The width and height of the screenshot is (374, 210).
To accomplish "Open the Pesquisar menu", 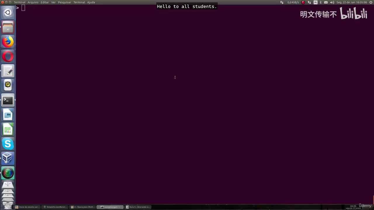I will click(65, 2).
